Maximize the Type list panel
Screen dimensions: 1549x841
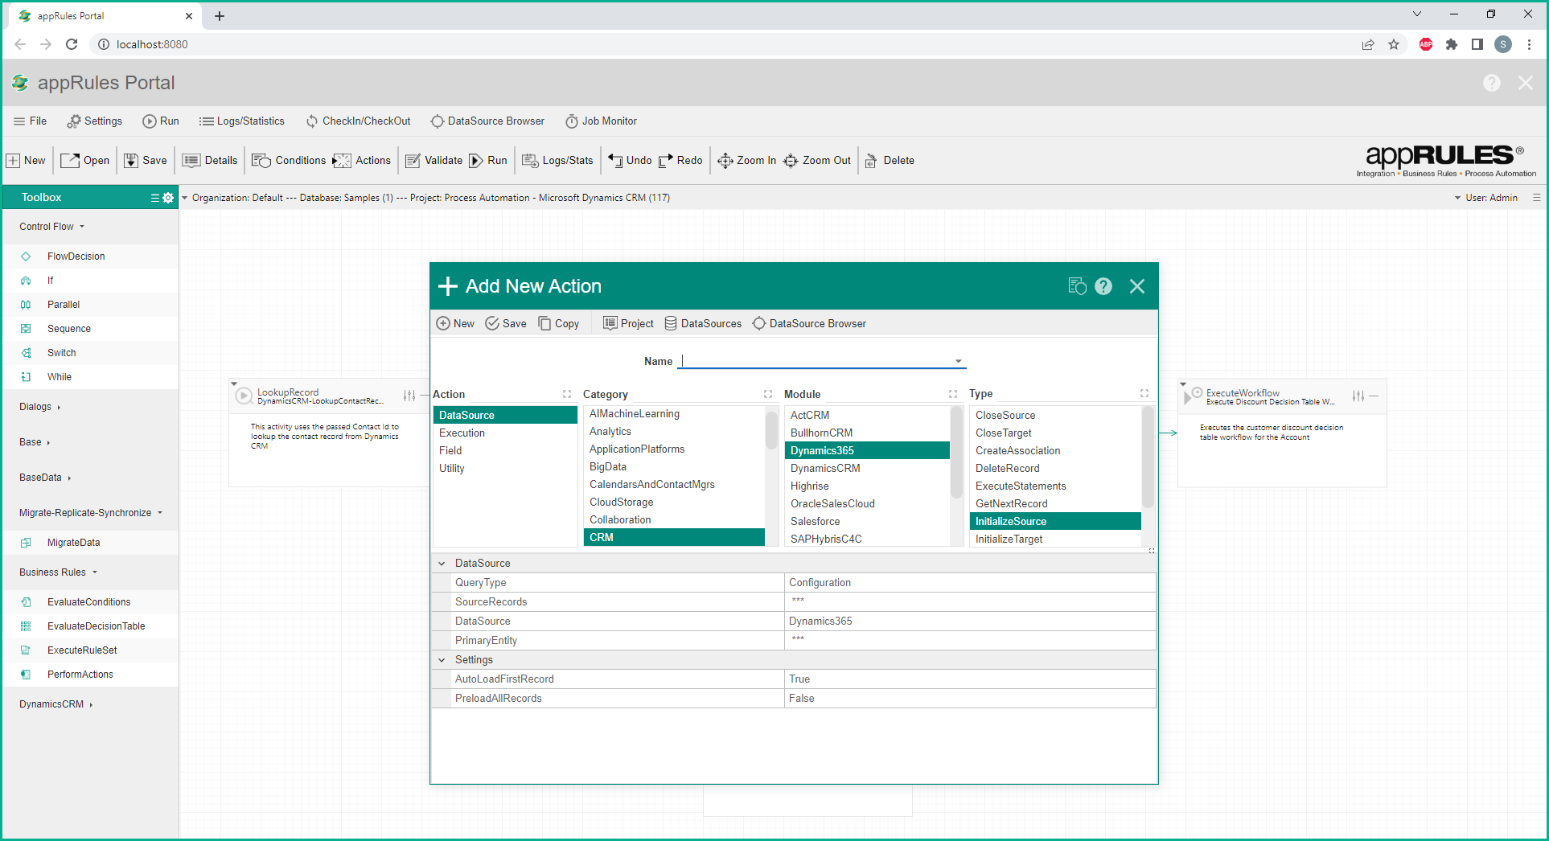point(1144,394)
